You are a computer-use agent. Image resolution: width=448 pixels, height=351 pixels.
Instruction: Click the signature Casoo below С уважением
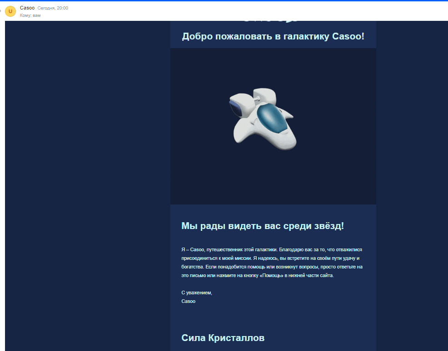coord(188,301)
